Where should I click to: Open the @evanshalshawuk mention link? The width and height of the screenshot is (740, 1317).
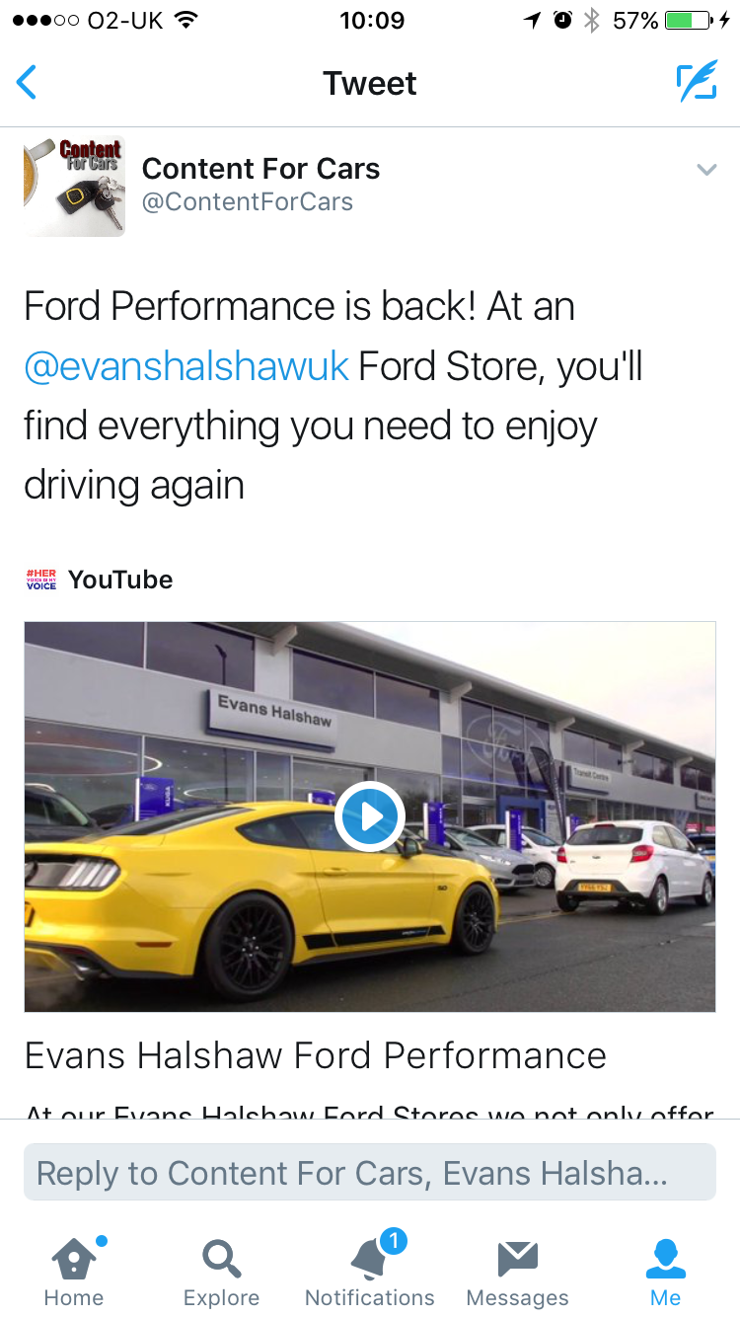185,366
